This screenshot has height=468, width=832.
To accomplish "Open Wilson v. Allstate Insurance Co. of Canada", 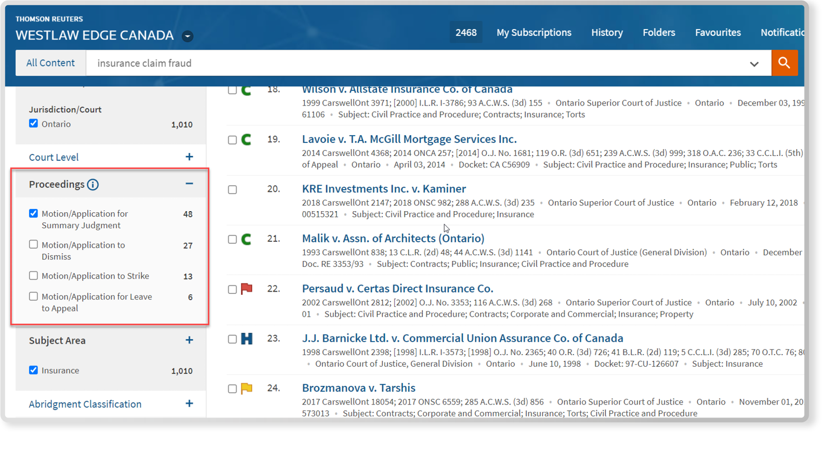I will point(407,90).
